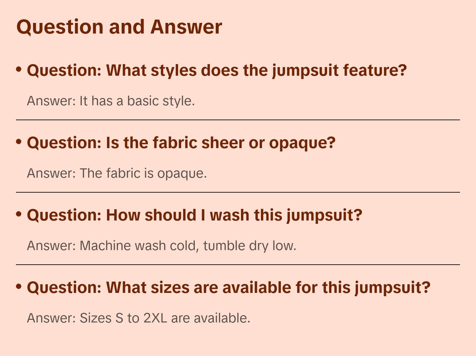This screenshot has width=476, height=356.
Task: Click the bullet beside the fabric question
Action: pyautogui.click(x=19, y=141)
